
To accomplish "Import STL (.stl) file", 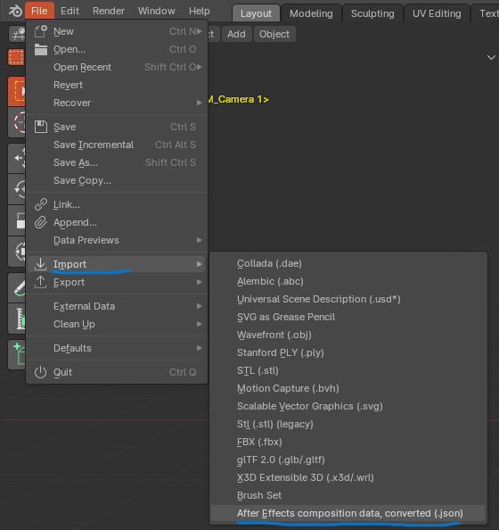I will (348, 371).
